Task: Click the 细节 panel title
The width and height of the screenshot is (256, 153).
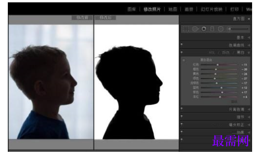Action: (240, 117)
